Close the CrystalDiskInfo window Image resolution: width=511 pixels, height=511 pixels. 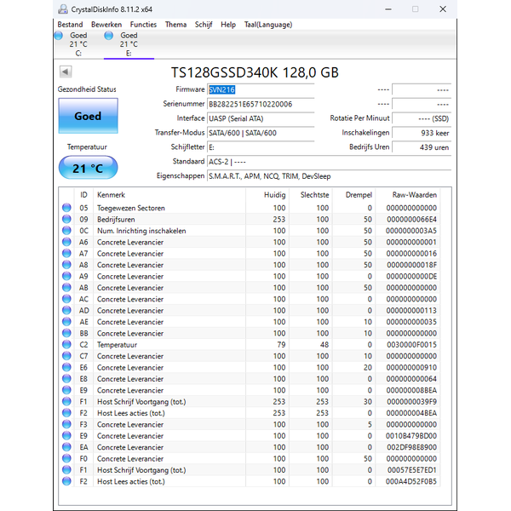443,9
